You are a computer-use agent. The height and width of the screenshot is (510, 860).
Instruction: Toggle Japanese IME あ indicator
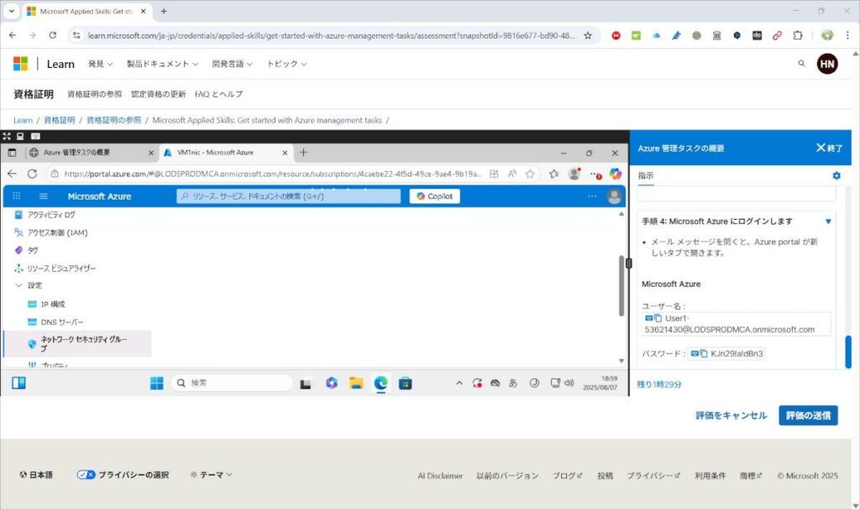(x=513, y=382)
